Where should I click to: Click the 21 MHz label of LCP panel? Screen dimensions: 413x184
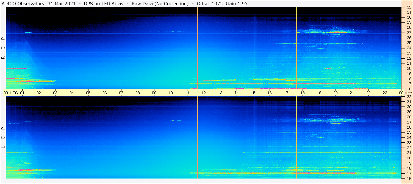pyautogui.click(x=409, y=153)
